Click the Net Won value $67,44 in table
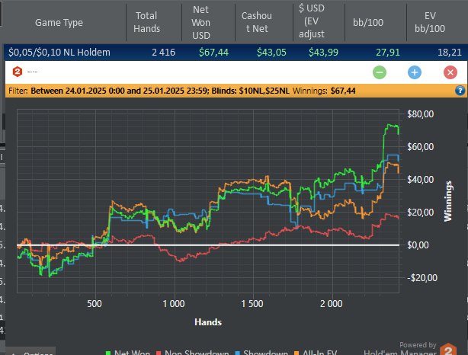468x355 pixels. (213, 53)
